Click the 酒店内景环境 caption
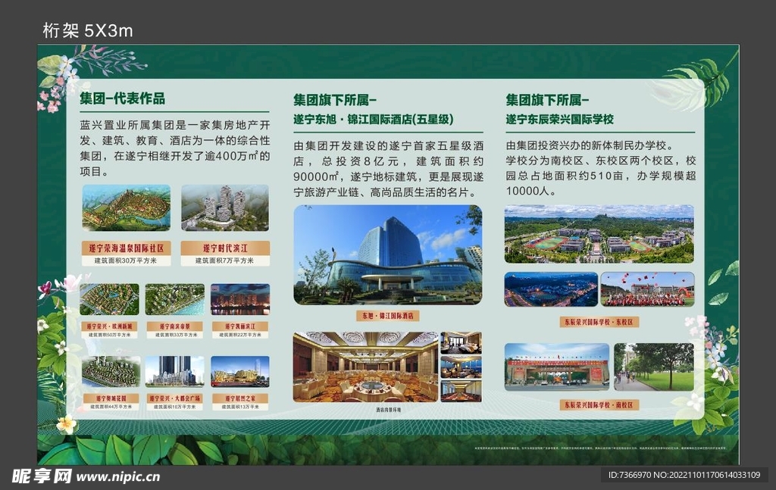776x490 pixels. coord(388,410)
